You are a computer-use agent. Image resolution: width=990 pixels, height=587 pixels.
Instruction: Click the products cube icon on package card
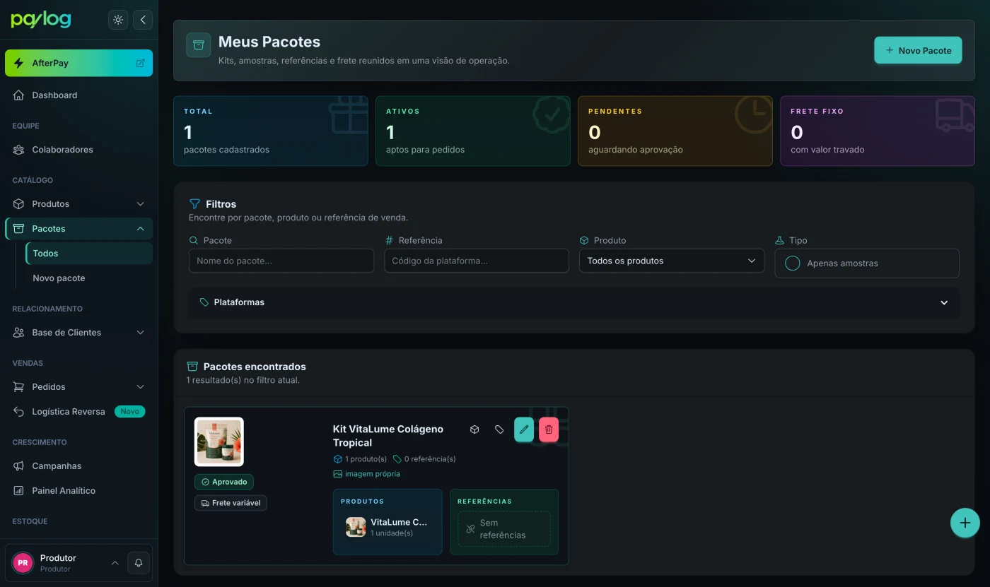(x=474, y=429)
